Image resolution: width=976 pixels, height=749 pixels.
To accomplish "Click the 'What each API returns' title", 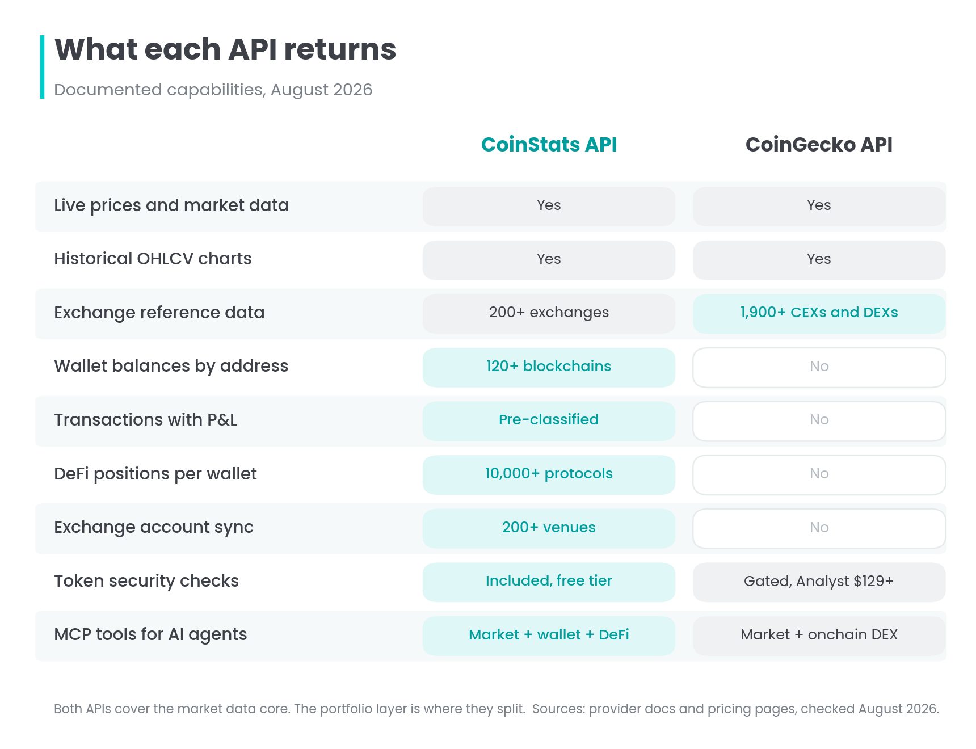I will click(225, 49).
